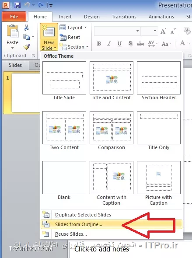This screenshot has width=192, height=258.
Task: Select the Slides pane tab
Action: pos(15,65)
